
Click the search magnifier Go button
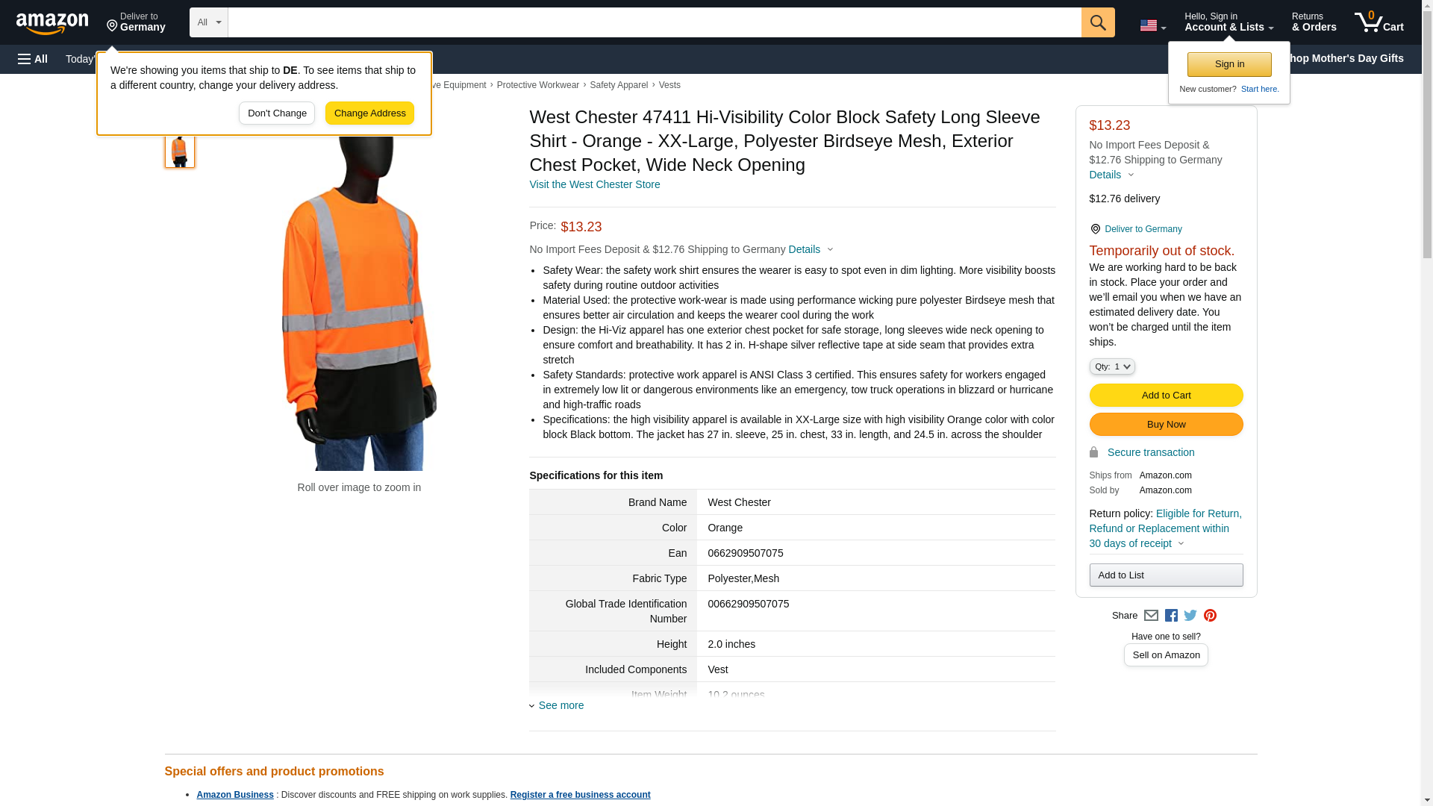point(1097,22)
